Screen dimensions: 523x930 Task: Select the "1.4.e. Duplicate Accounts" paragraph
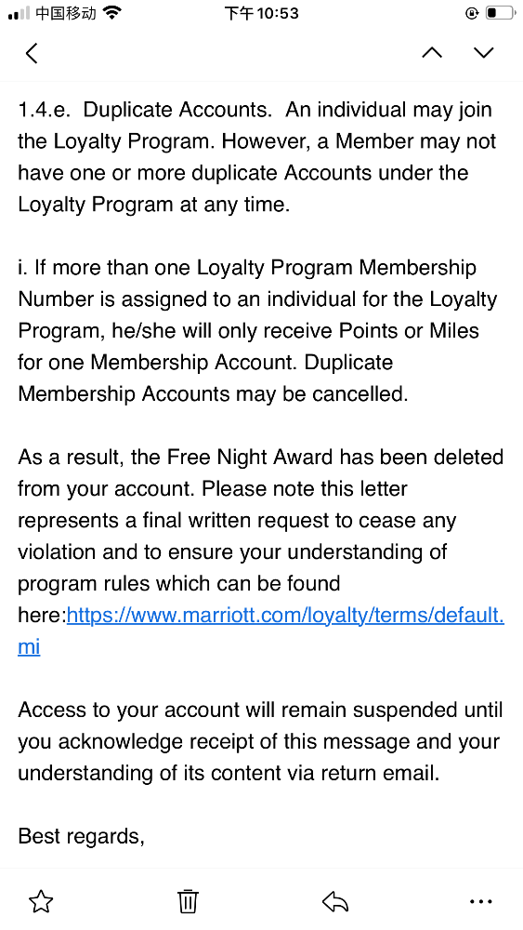point(257,157)
